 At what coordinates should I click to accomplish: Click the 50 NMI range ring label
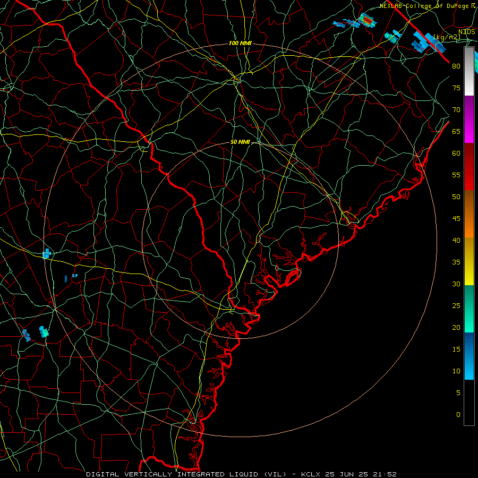[240, 142]
